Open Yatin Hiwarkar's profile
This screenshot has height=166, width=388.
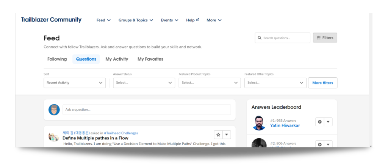tap(285, 125)
